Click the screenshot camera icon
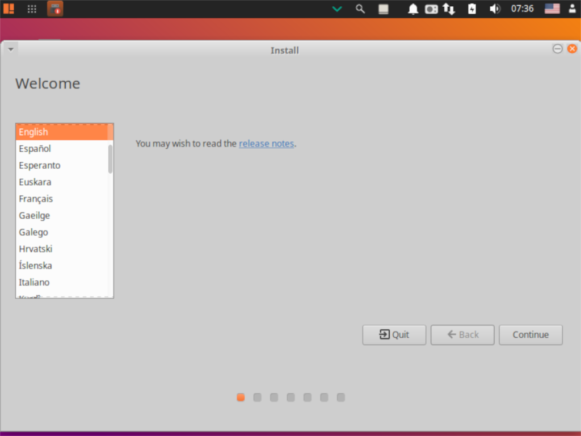 431,9
